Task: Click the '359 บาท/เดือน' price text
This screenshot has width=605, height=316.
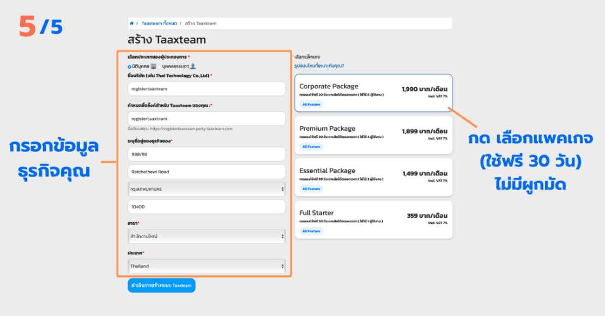Action: tap(427, 216)
